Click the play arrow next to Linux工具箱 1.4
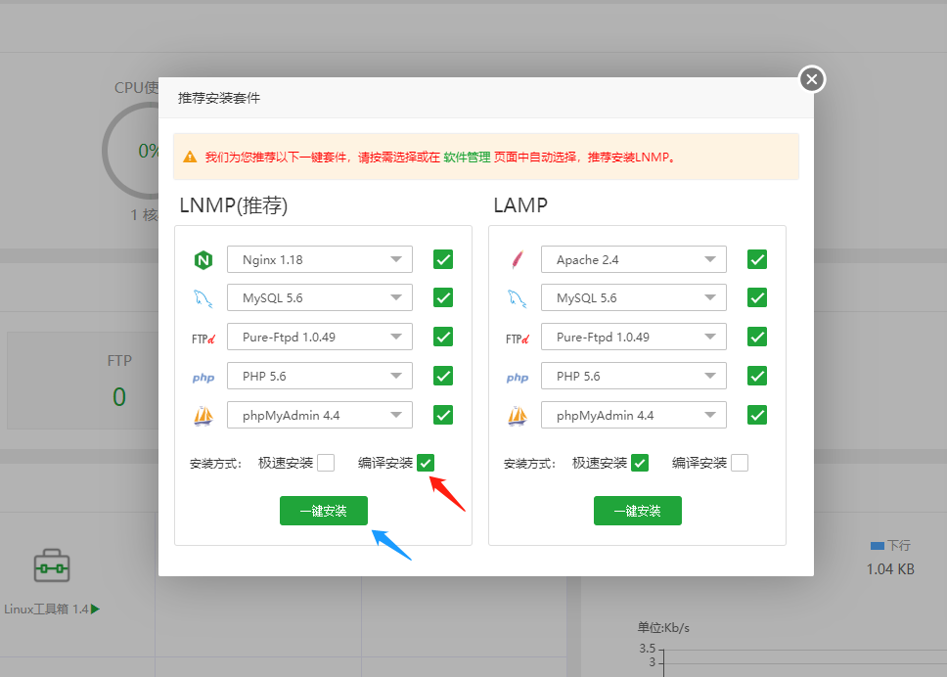947x677 pixels. [96, 609]
